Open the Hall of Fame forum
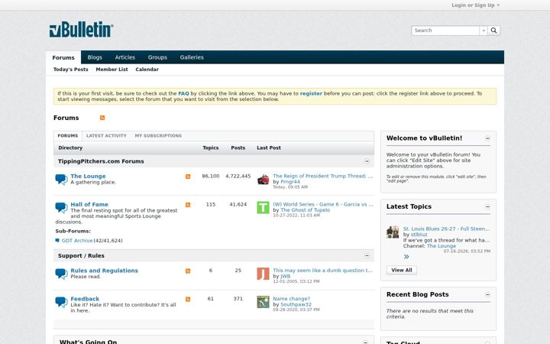This screenshot has width=550, height=344. [89, 204]
